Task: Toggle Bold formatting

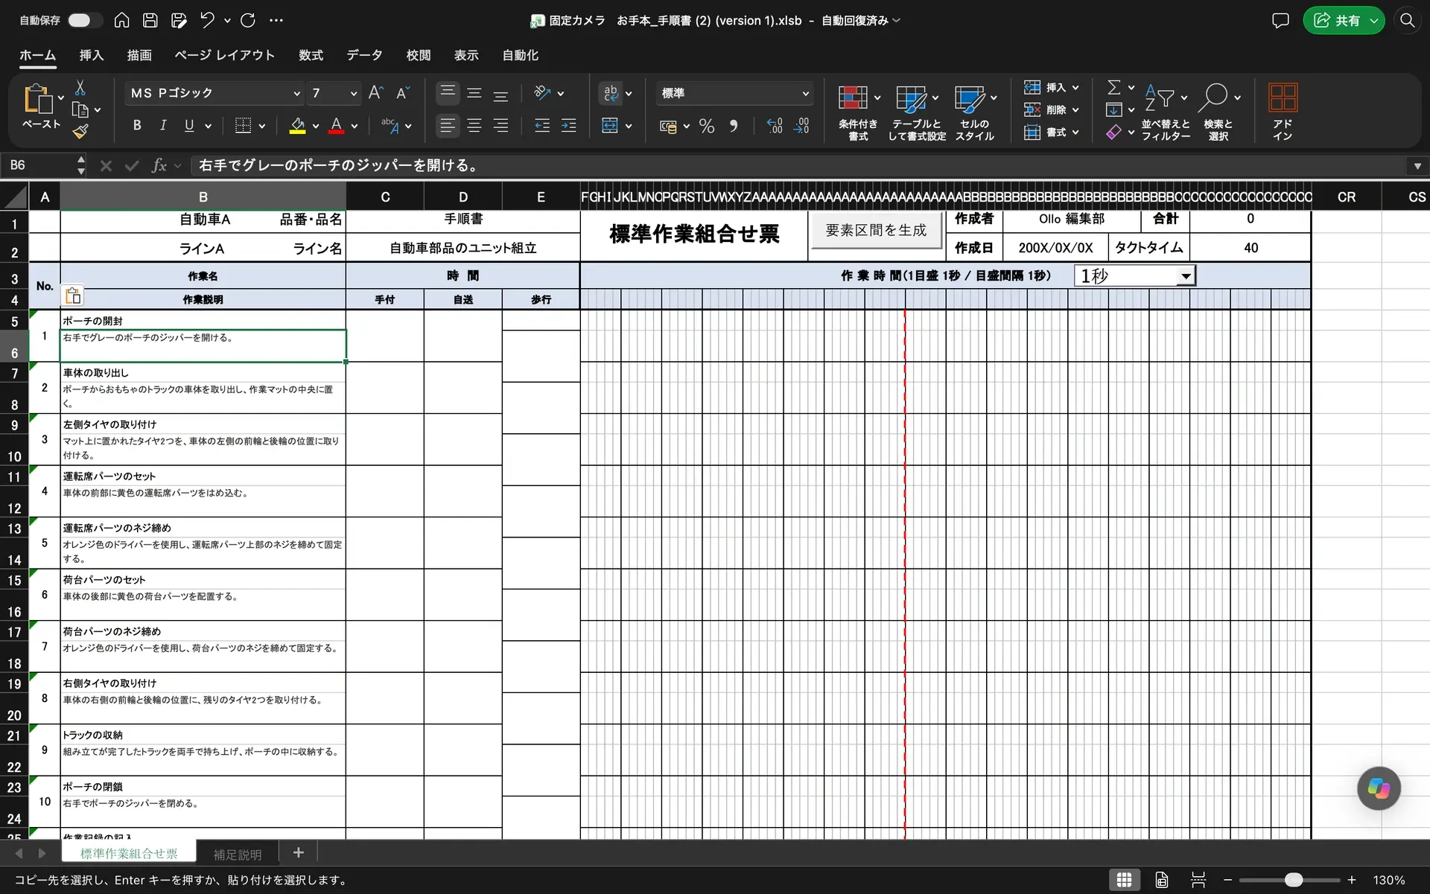Action: click(137, 125)
